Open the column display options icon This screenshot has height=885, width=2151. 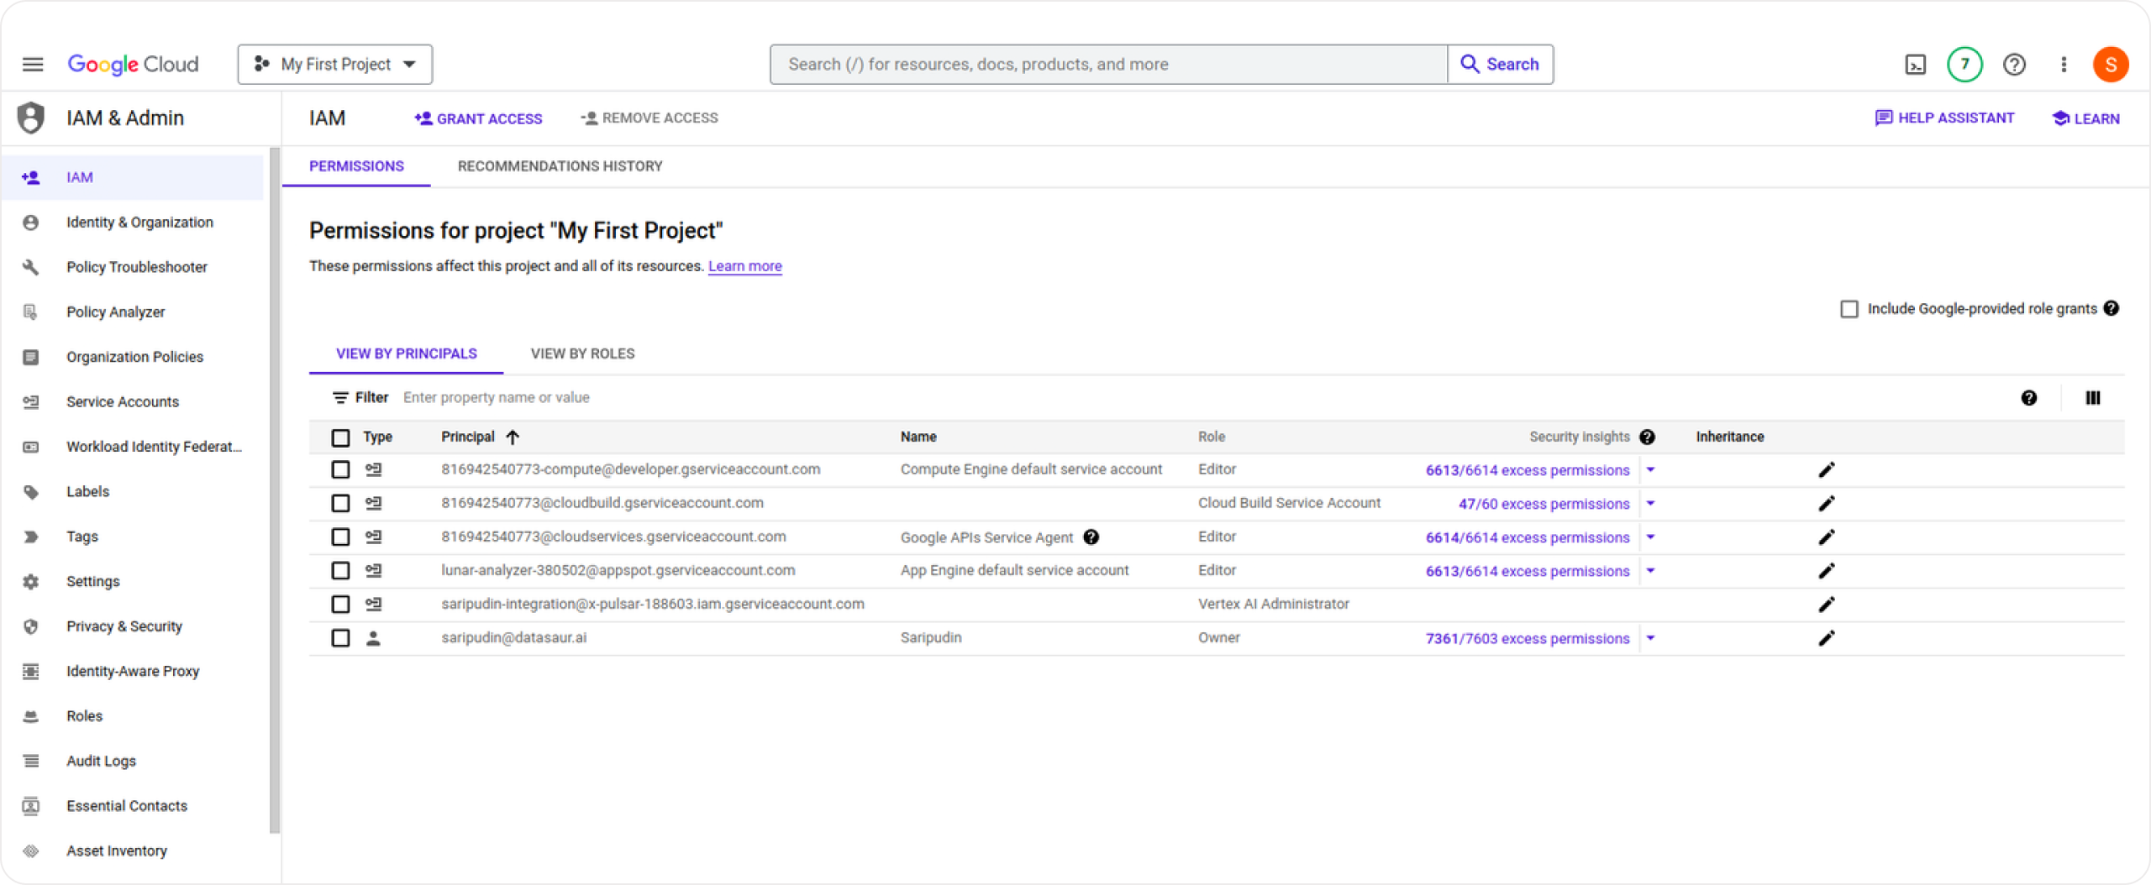(x=2092, y=397)
